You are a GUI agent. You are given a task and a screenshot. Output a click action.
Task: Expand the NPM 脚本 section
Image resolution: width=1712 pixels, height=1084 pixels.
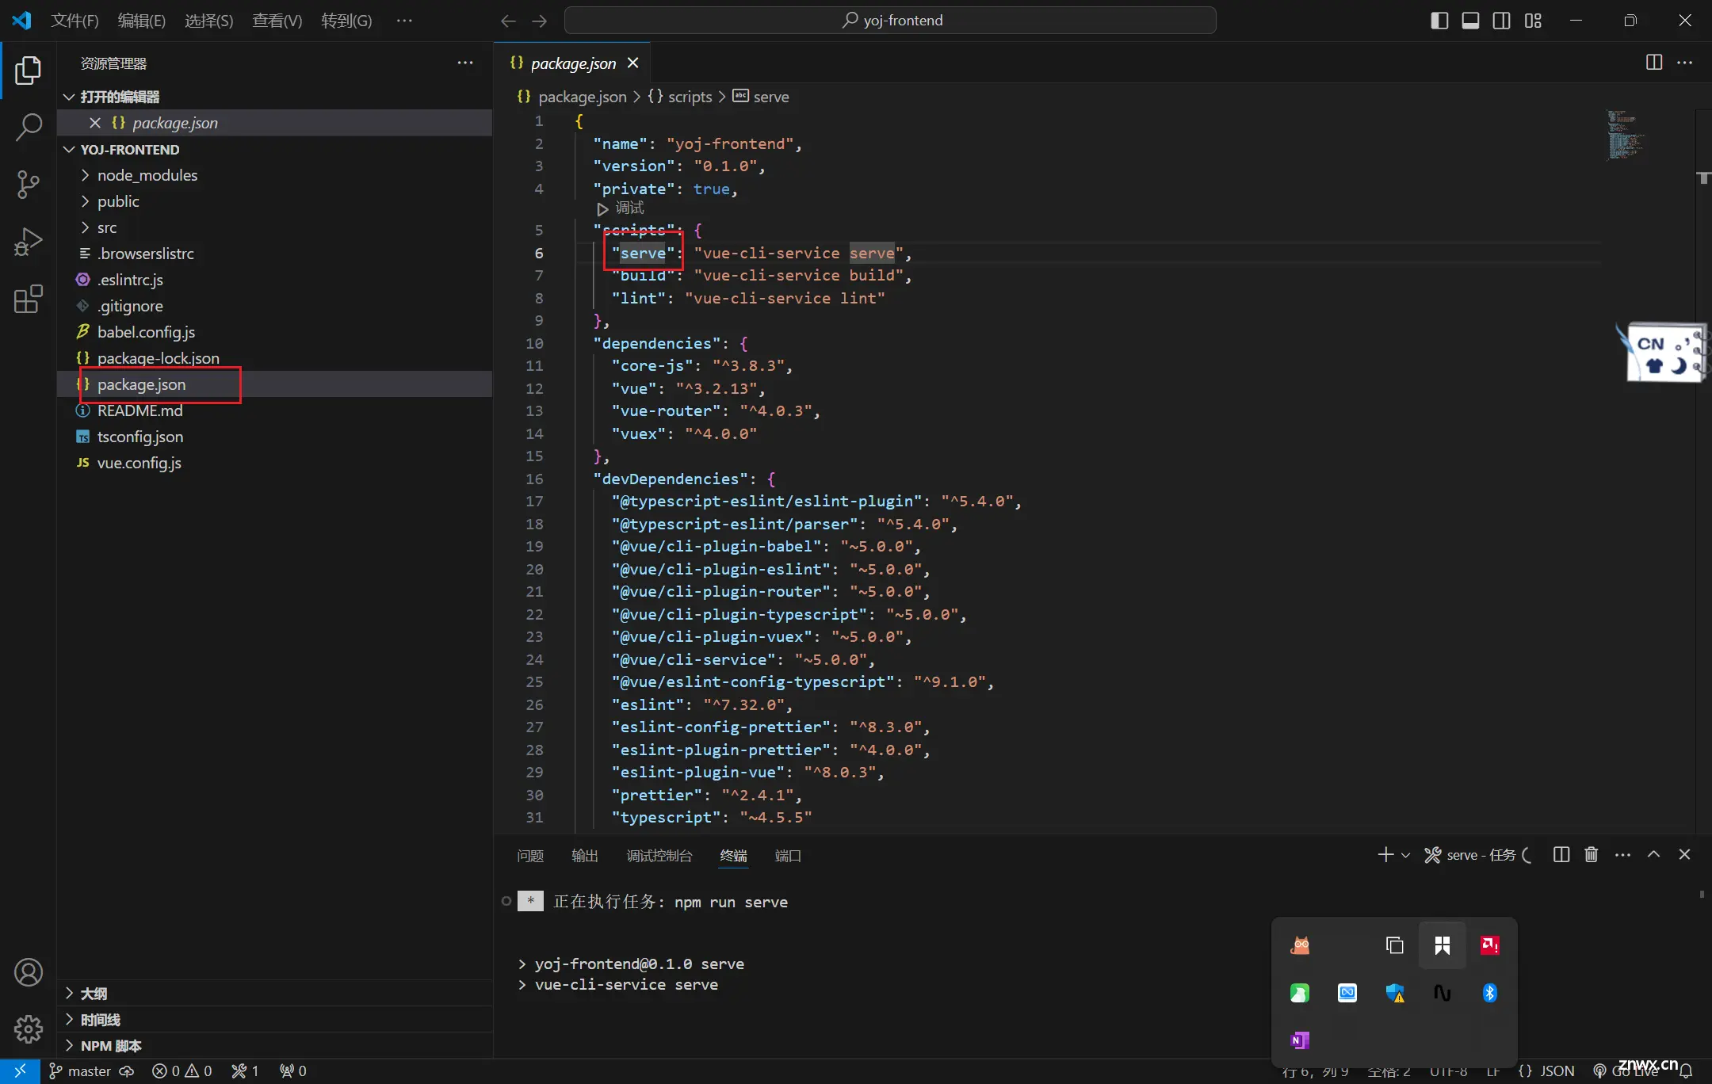pos(276,1046)
